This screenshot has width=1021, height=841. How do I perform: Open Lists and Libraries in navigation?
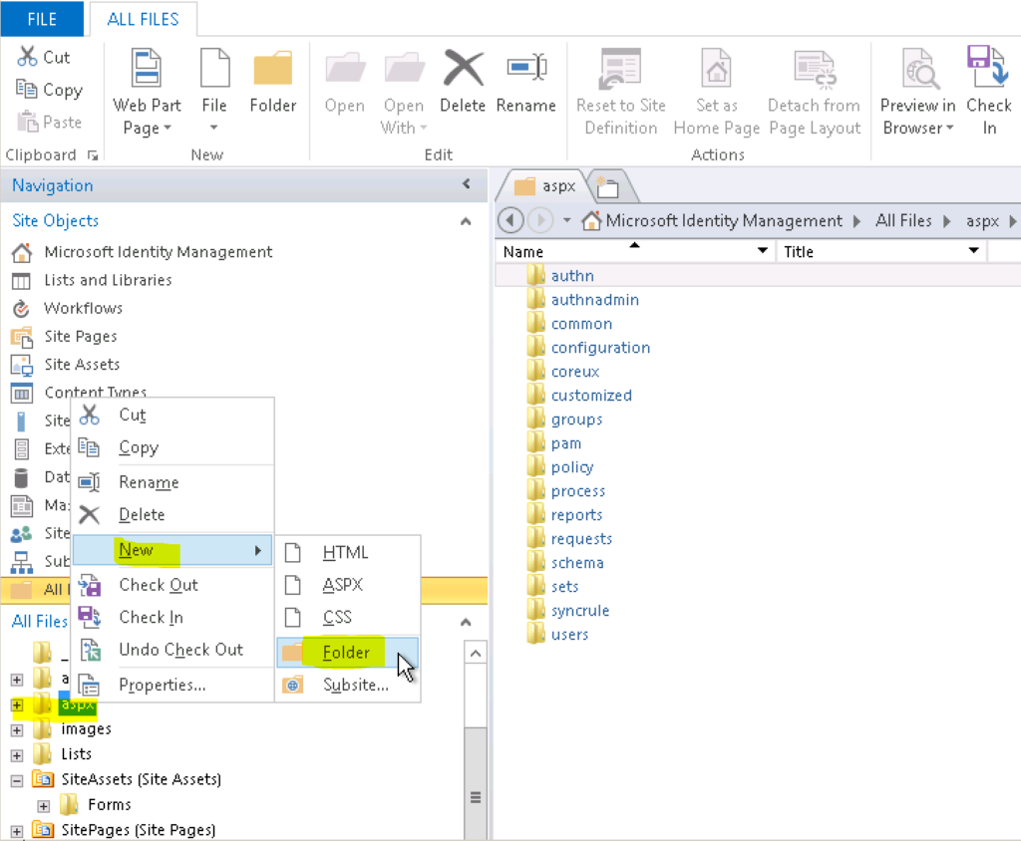(x=108, y=280)
